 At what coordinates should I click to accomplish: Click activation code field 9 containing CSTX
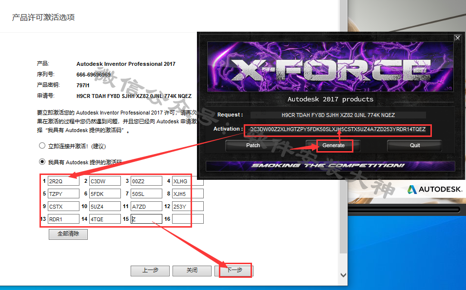63,206
